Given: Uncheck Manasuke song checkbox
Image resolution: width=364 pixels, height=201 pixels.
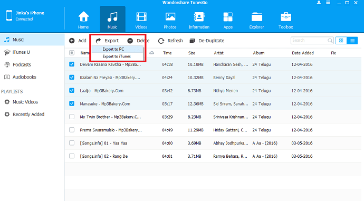Looking at the screenshot, I should point(72,103).
